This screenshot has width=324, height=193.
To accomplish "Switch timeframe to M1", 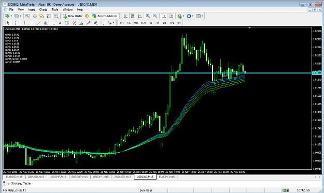I will 122,23.
